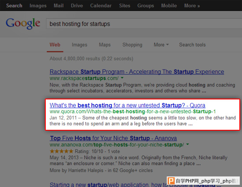Open the Rackspace Startup Program result link

[x=137, y=72]
